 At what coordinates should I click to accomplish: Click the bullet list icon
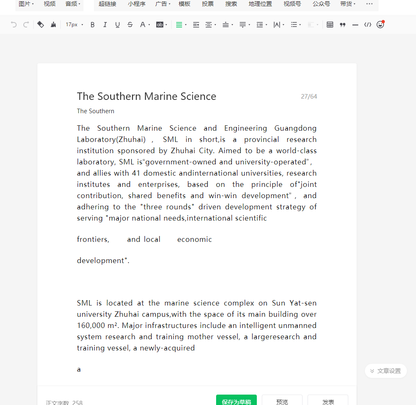294,25
